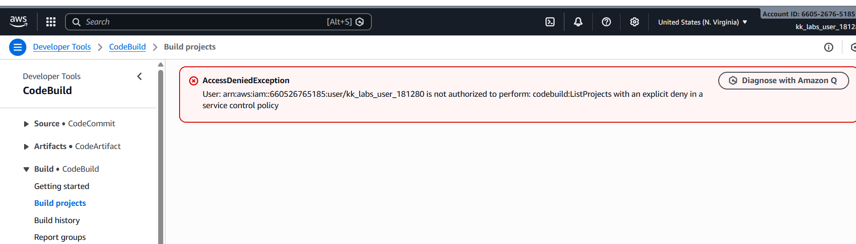
Task: Open the AWS services grid menu
Action: point(51,22)
